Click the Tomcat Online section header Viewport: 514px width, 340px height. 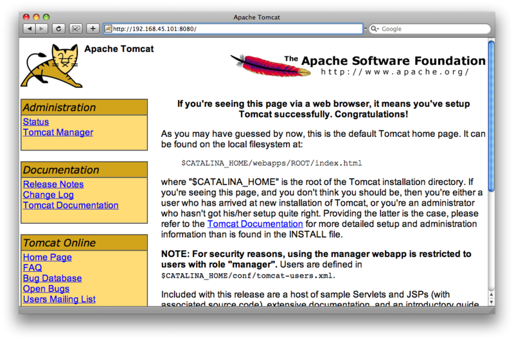[x=84, y=242]
